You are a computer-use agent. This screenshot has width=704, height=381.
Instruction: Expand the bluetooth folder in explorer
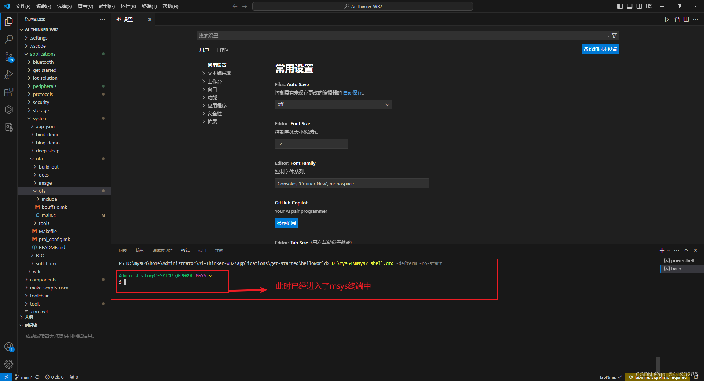click(44, 62)
